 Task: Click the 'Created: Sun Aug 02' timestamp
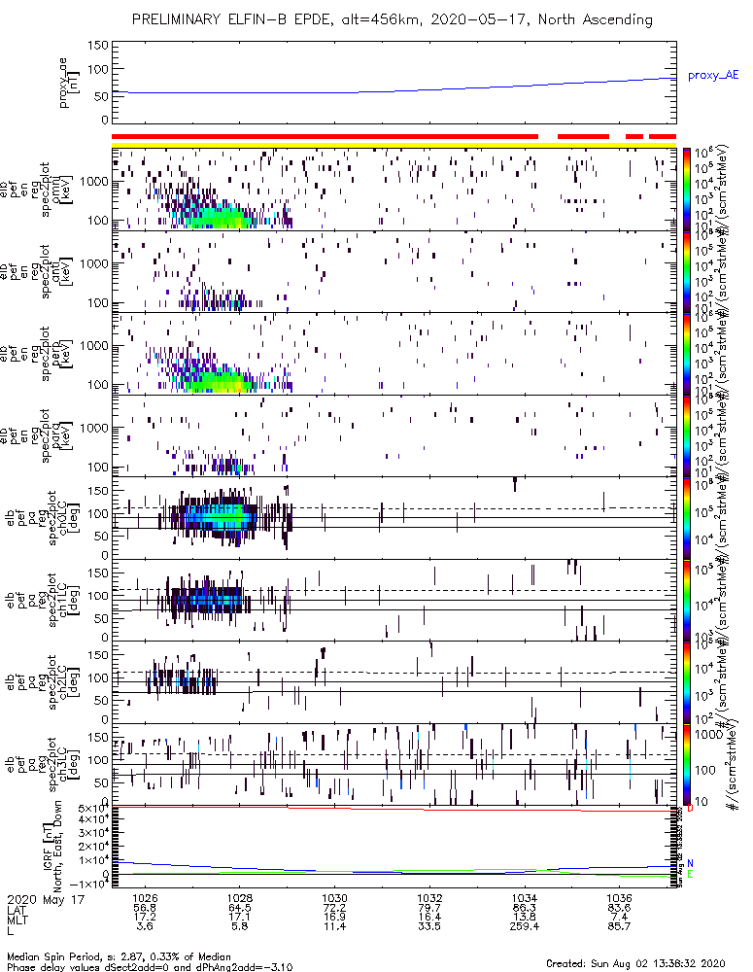pyautogui.click(x=635, y=963)
